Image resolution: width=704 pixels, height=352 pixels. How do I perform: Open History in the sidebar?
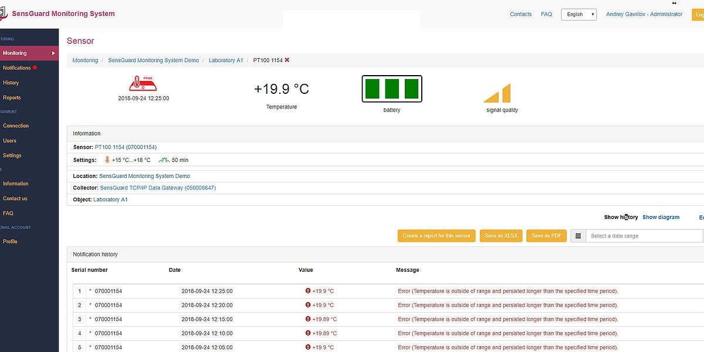pos(11,83)
